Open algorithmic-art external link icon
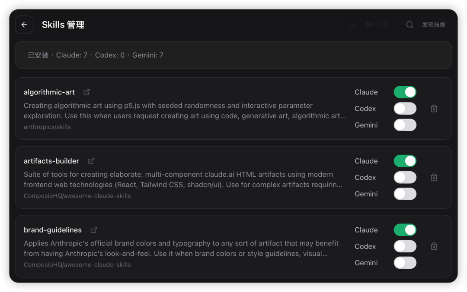This screenshot has height=292, width=467. (86, 92)
